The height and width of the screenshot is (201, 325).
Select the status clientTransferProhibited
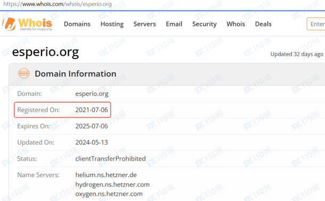(110, 158)
